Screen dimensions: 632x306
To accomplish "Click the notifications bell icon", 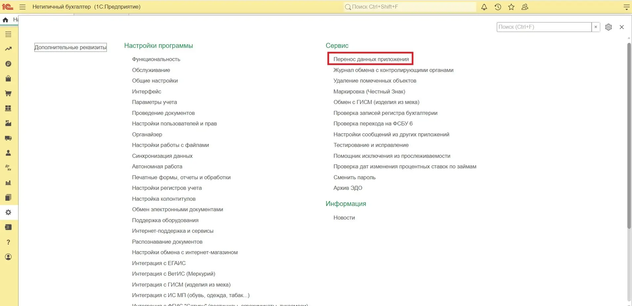I will (484, 7).
